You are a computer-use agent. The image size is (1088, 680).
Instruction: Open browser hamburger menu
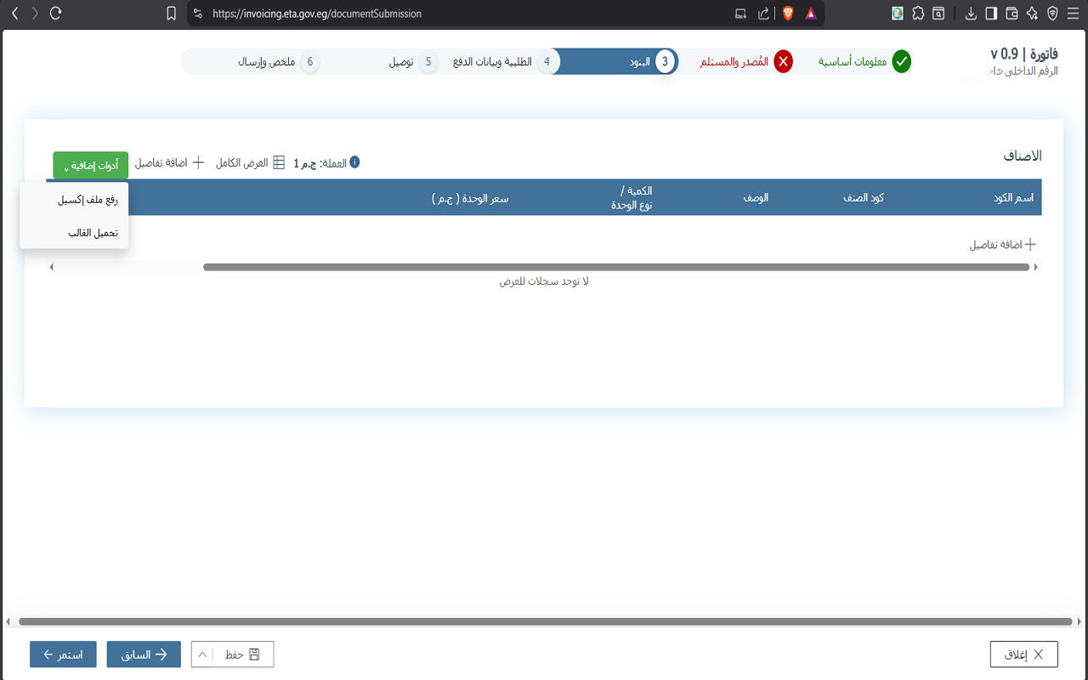(1073, 14)
